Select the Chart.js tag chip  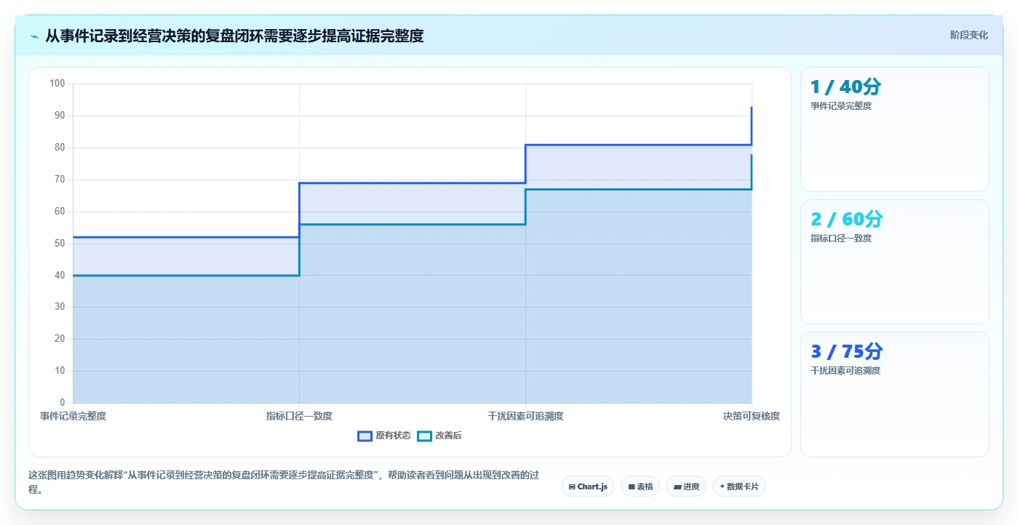point(588,486)
